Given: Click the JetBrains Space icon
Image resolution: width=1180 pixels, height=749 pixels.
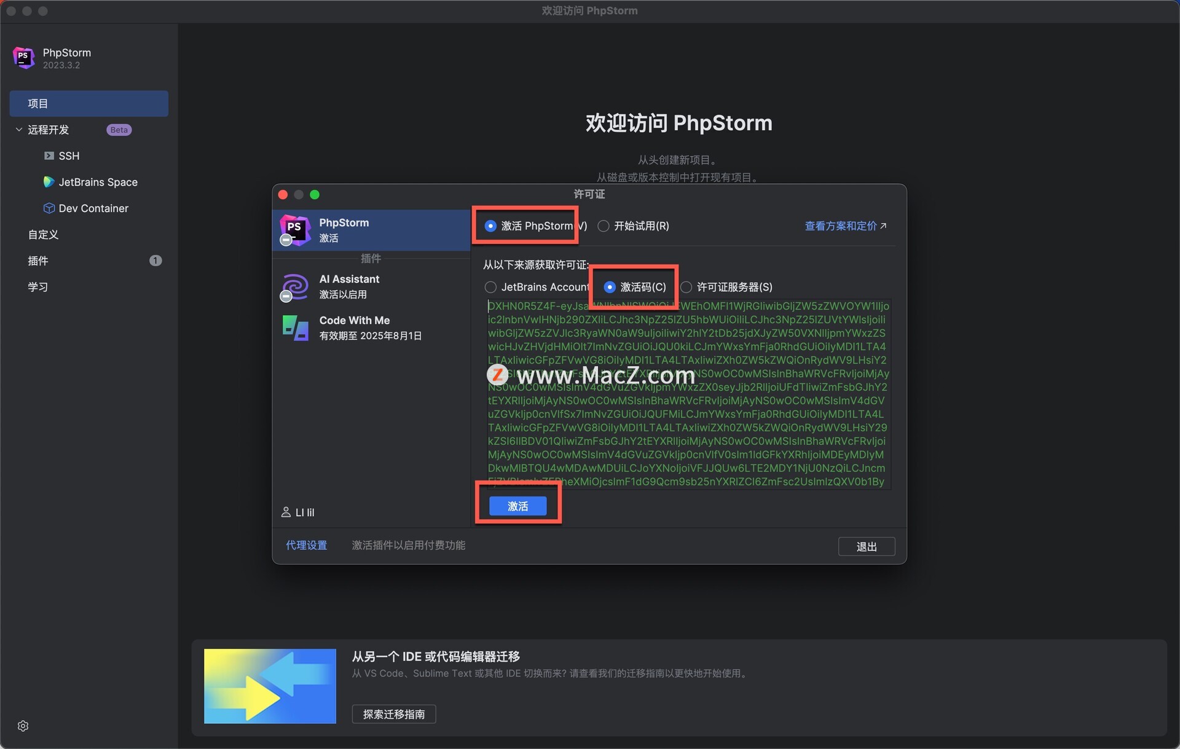Looking at the screenshot, I should click(49, 182).
